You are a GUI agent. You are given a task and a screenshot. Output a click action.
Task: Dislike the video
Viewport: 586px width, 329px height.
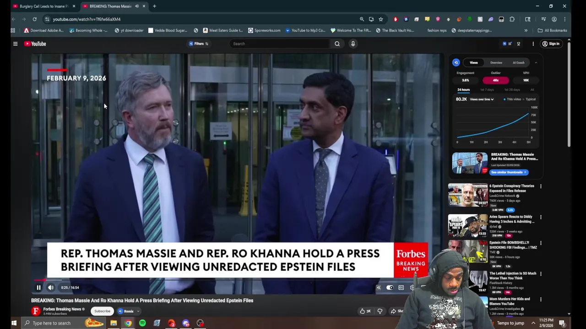380,311
